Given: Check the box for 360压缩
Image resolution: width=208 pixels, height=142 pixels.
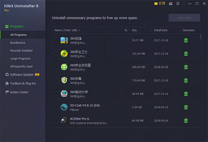Looking at the screenshot, I should (x=56, y=40).
